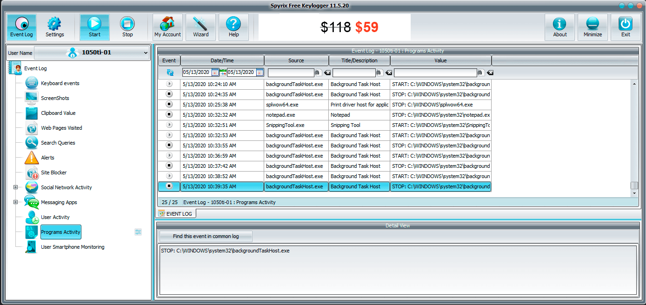Open Alerts in sidebar
The image size is (646, 305).
point(47,158)
